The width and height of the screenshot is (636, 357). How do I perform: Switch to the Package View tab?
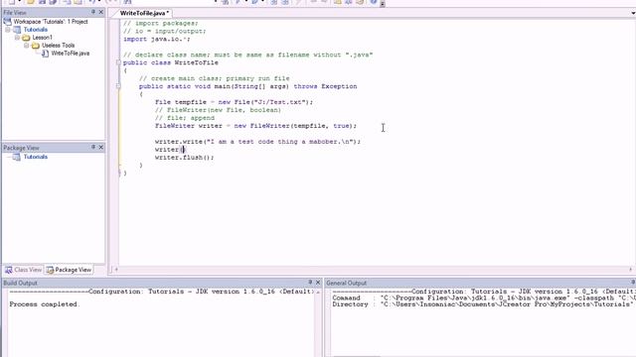tap(69, 270)
